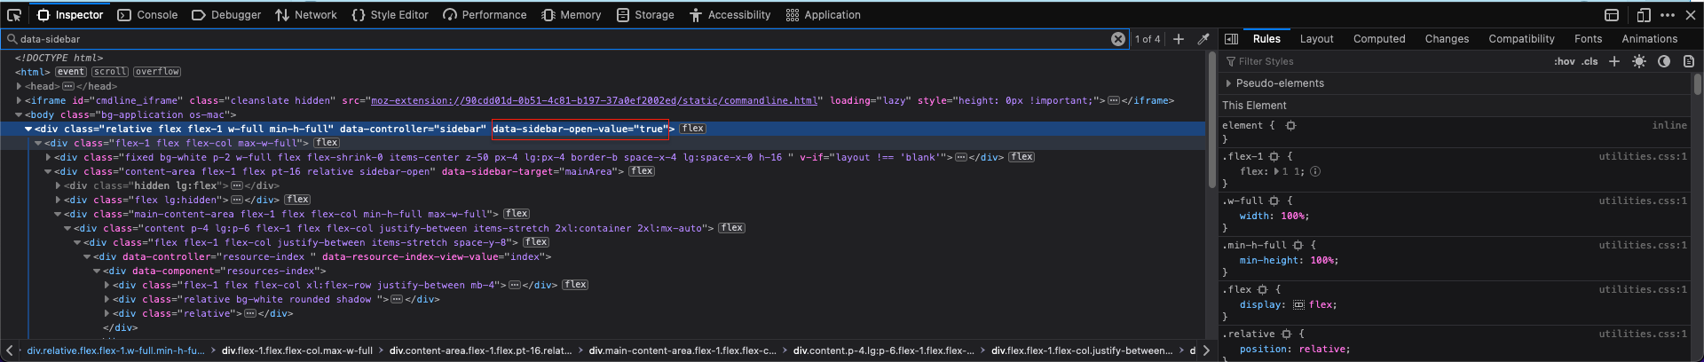The image size is (1704, 362).
Task: Toggle print media simulation icon
Action: (x=1689, y=61)
